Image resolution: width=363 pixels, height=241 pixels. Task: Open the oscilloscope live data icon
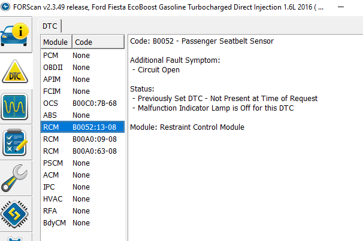[x=18, y=107]
